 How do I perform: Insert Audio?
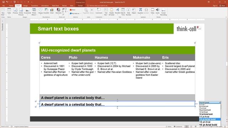point(157,11)
